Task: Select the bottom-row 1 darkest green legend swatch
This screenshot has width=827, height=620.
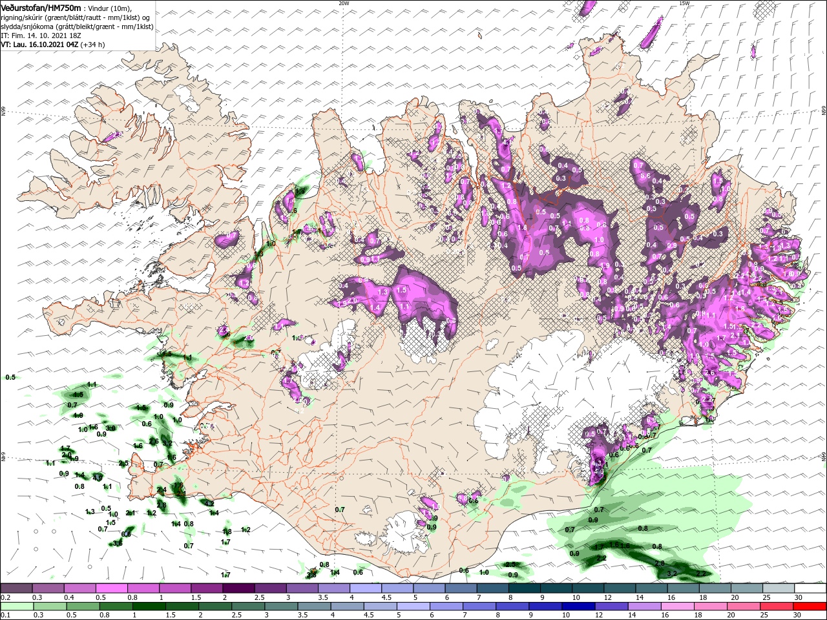Action: point(149,606)
